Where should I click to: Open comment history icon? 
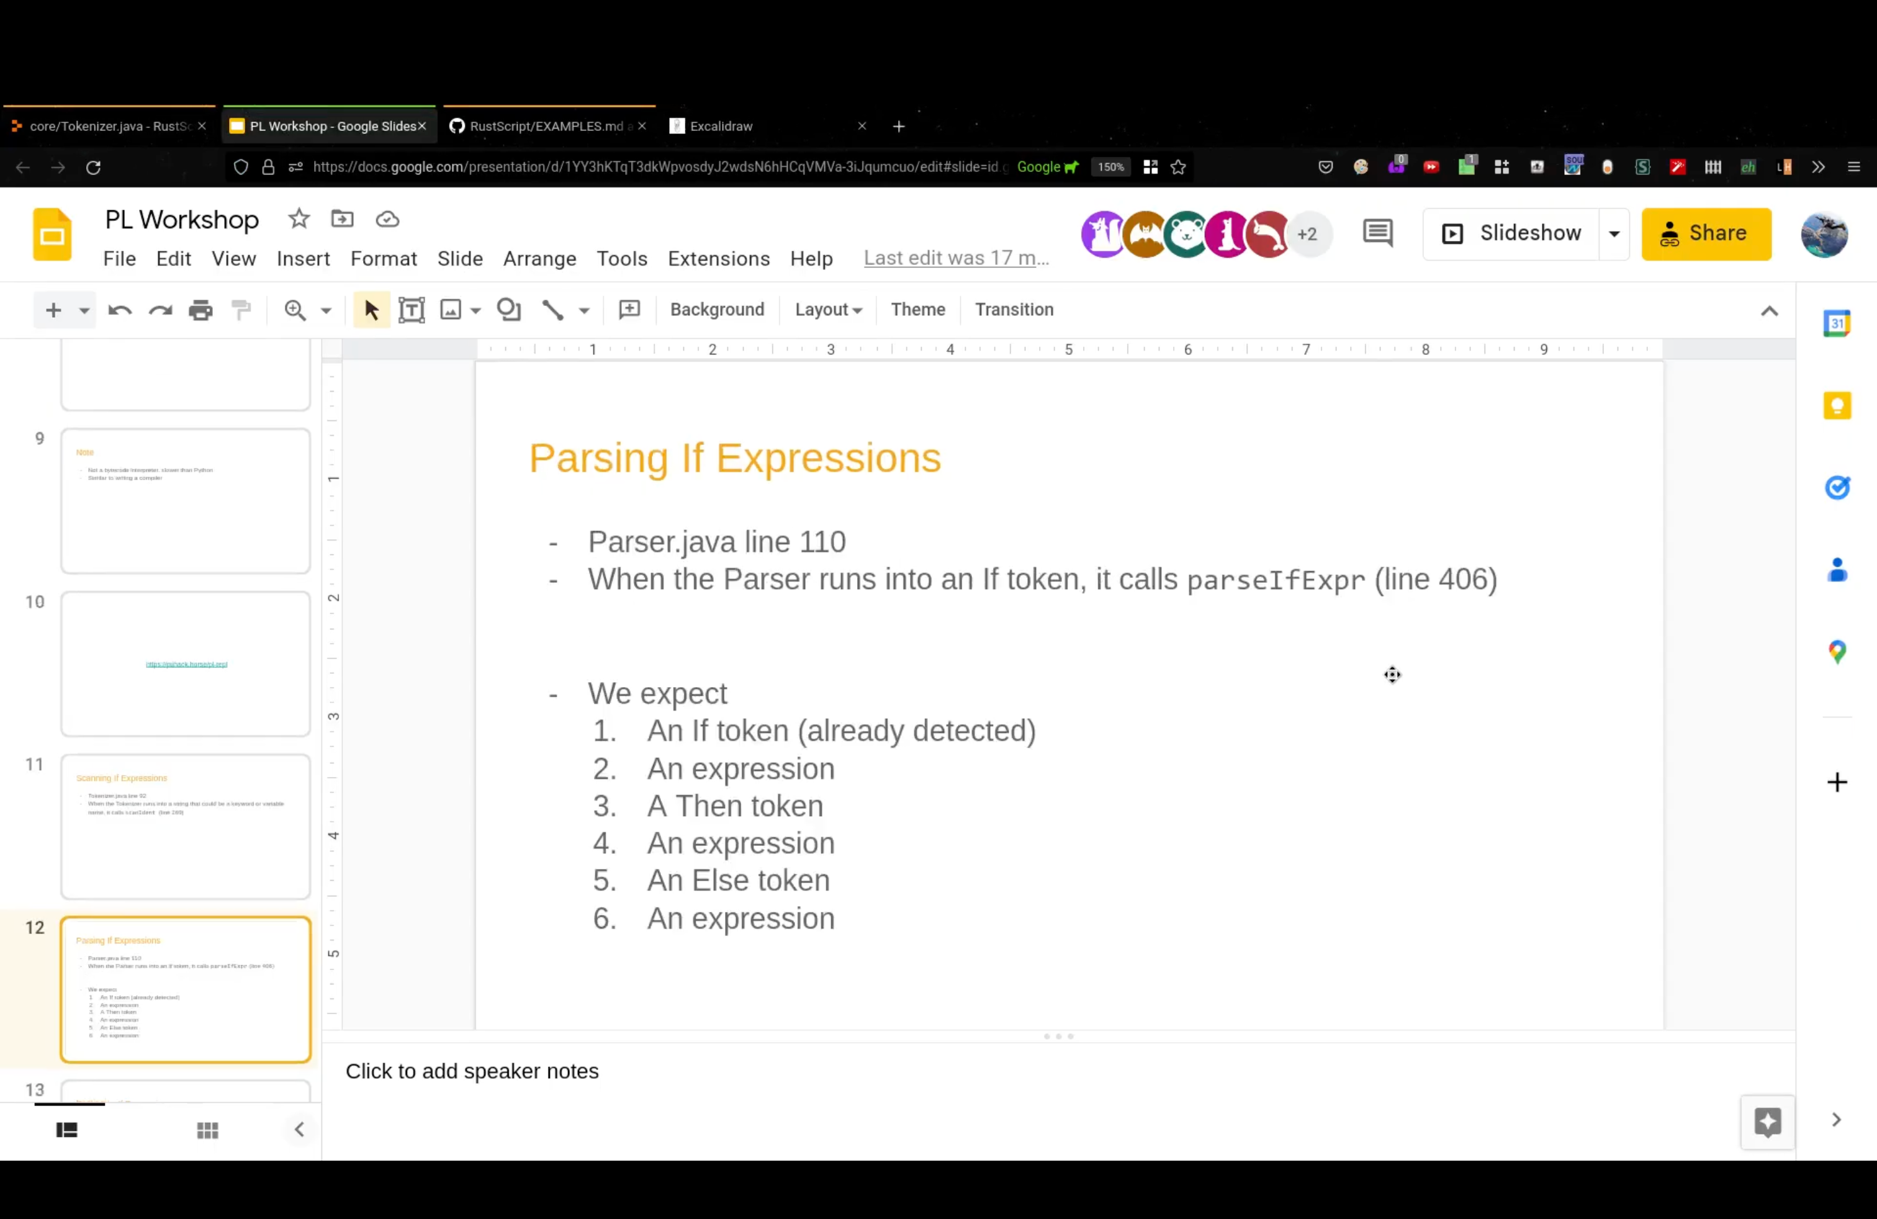coord(1378,233)
